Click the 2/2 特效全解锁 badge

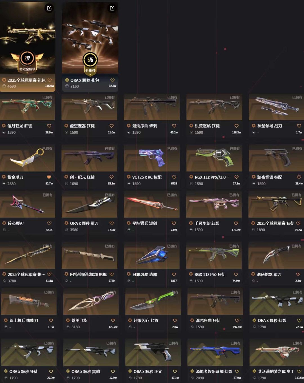click(27, 61)
